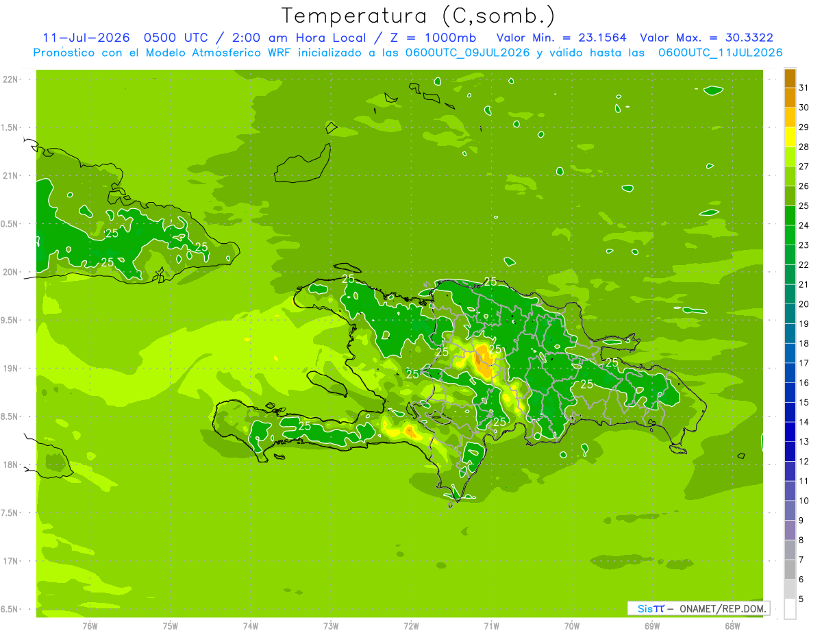
Task: Click the 10 value on the color scale
Action: pos(804,501)
